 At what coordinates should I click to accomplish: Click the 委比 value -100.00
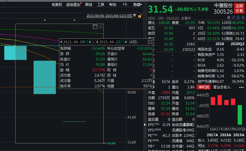click(164, 23)
